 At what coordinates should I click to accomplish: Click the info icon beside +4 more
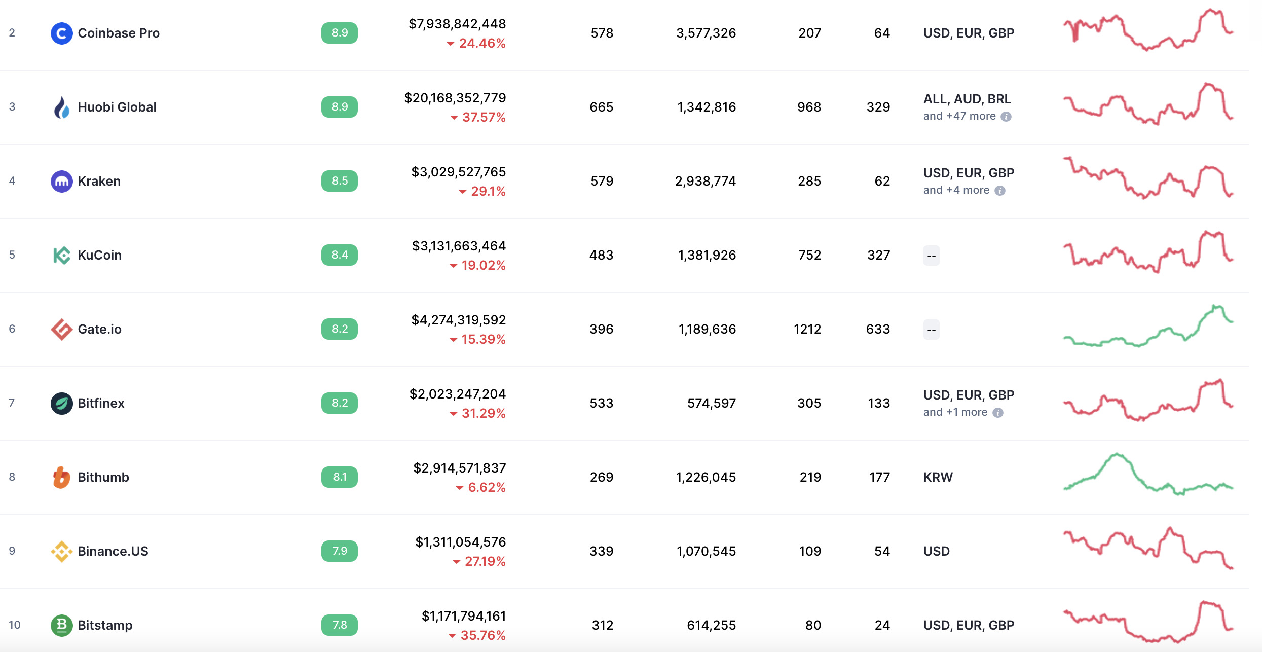click(x=999, y=191)
